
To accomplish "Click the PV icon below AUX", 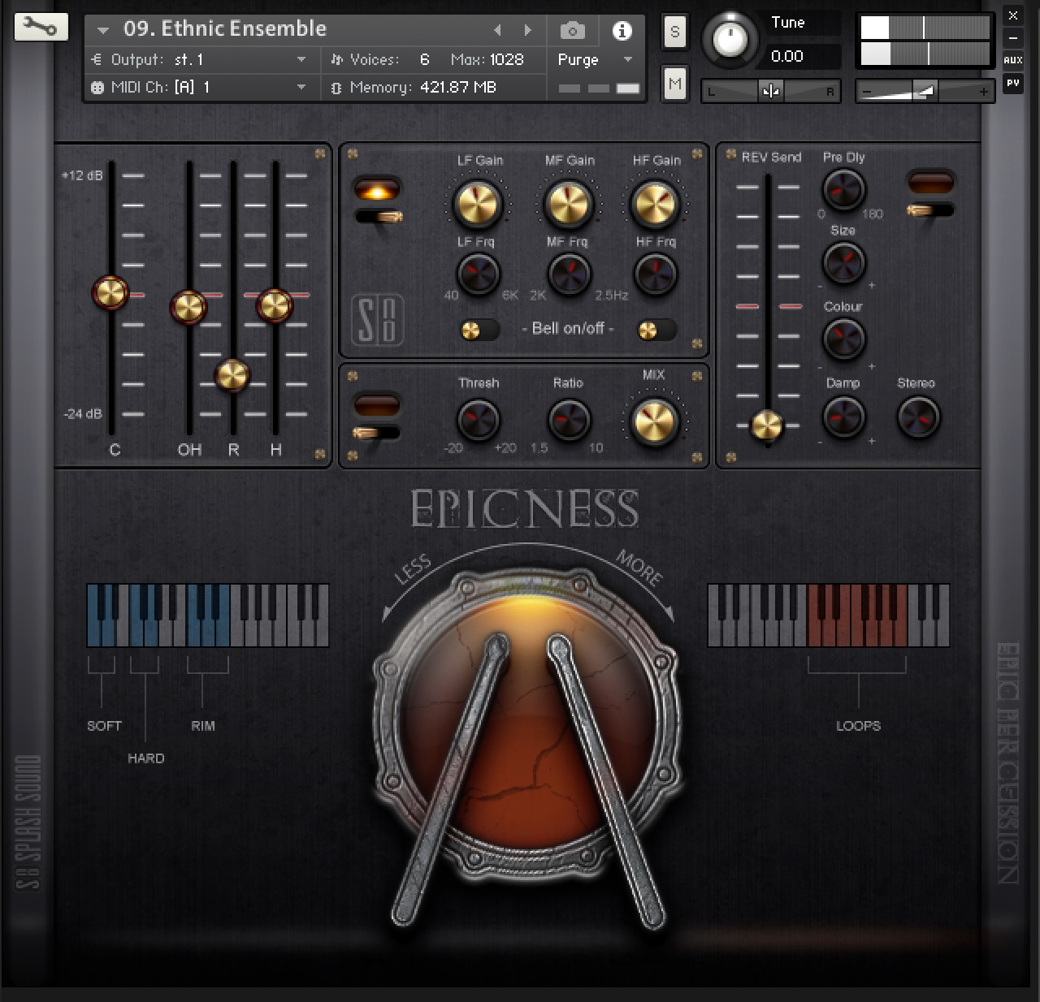I will click(1012, 84).
